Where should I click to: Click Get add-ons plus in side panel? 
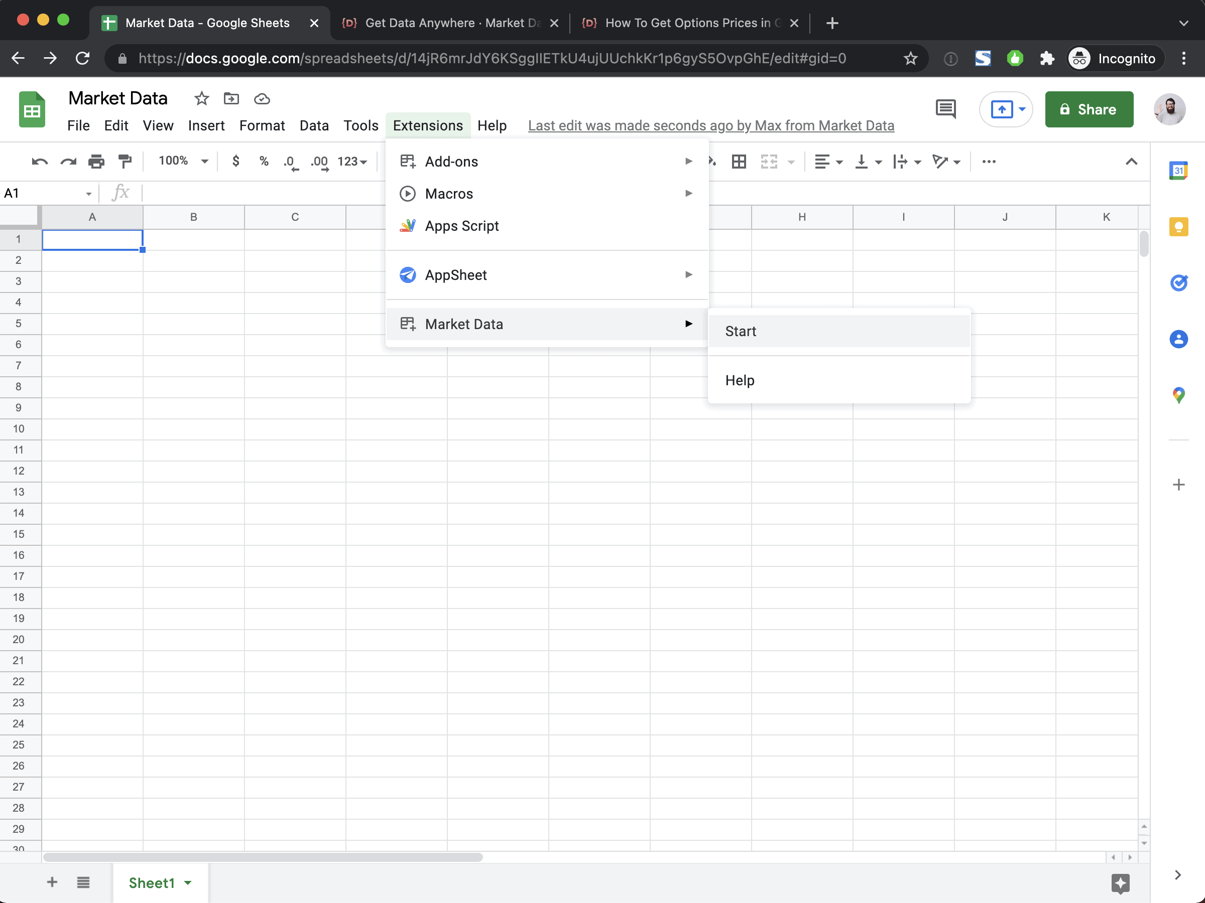1179,485
